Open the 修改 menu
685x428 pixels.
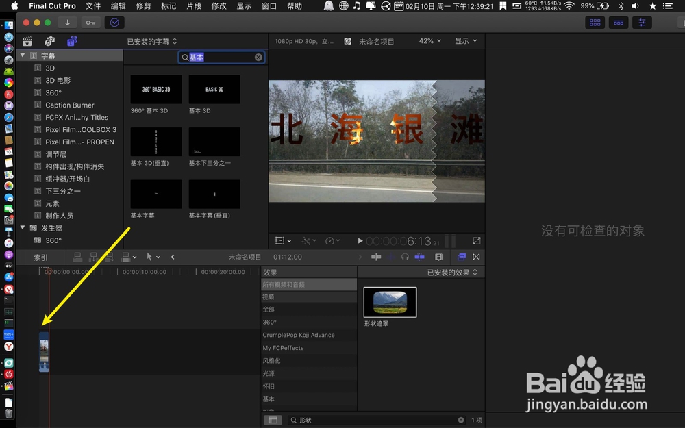click(219, 5)
